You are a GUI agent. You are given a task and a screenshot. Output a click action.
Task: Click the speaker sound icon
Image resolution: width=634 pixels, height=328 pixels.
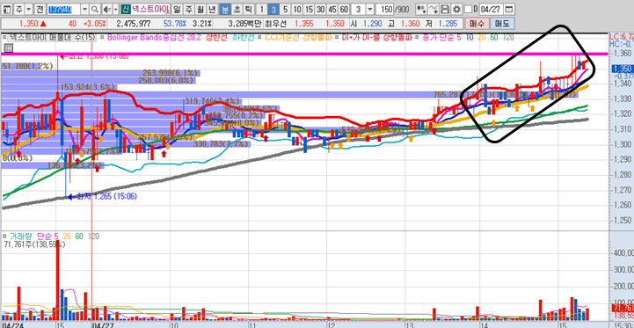point(106,9)
